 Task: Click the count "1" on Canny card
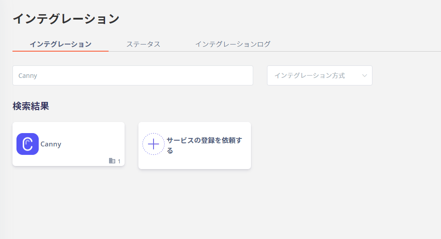pyautogui.click(x=119, y=161)
